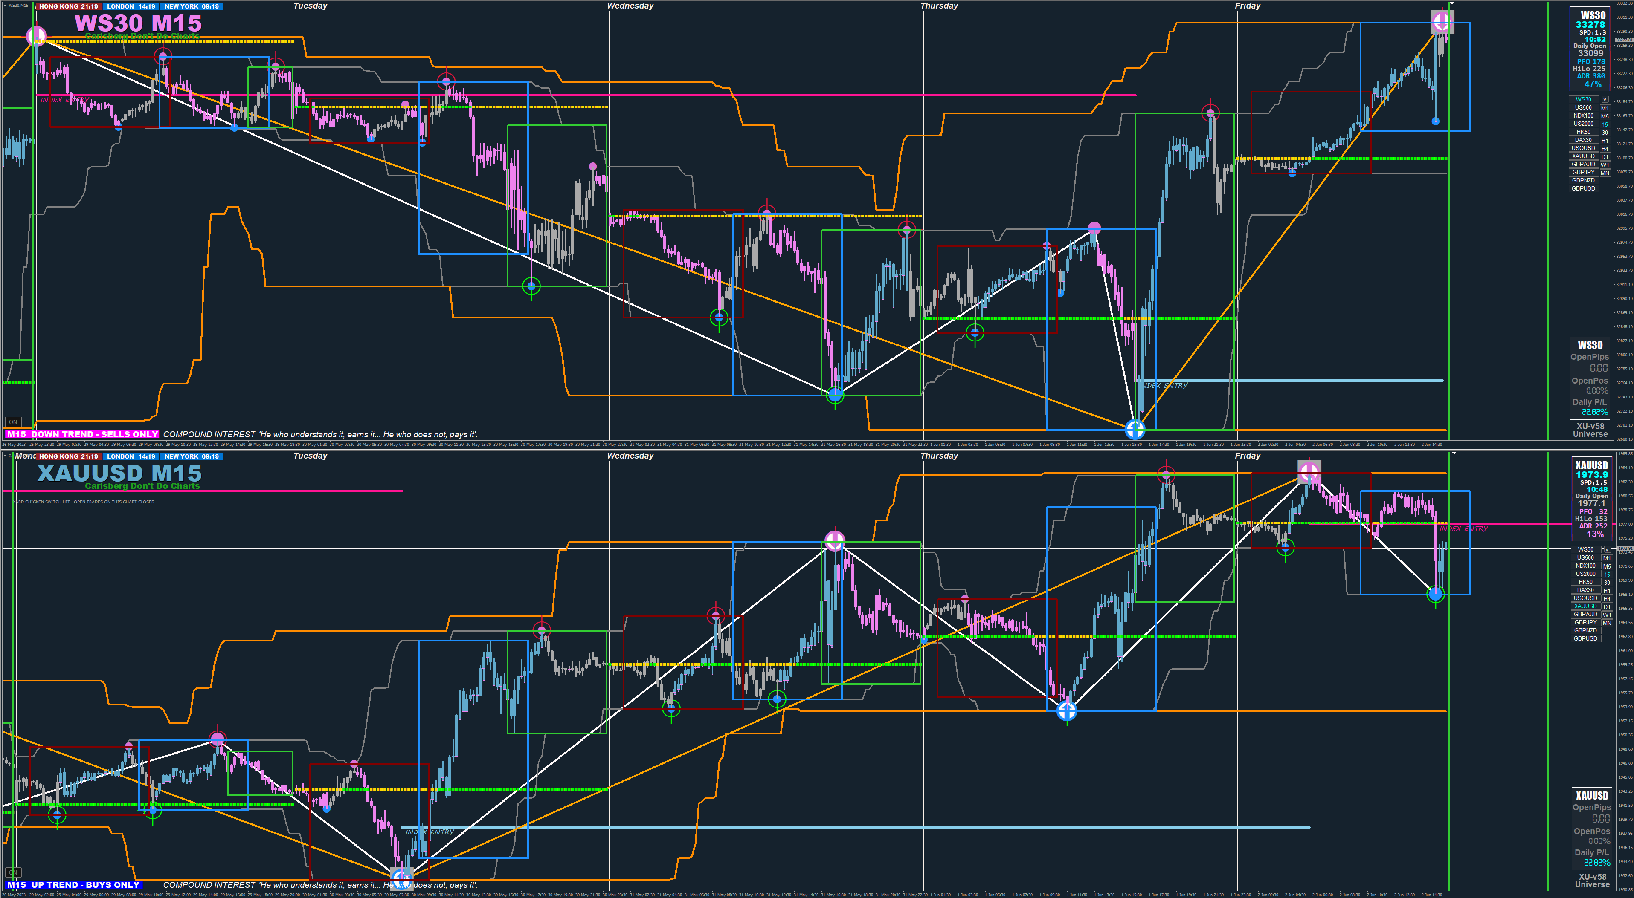Expand the 'v' dropdown in XAUUSD chart symbol panel
This screenshot has height=898, width=1634.
click(x=1607, y=550)
